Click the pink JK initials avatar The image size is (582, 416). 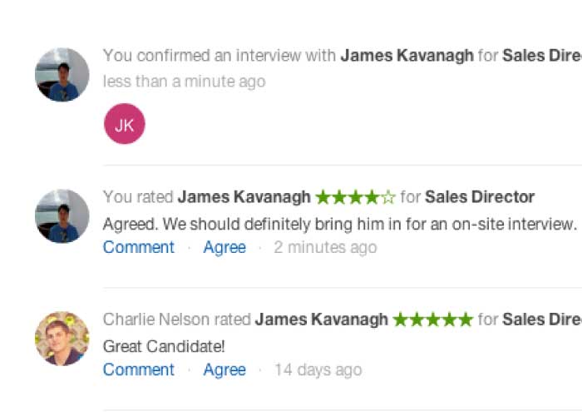(125, 124)
